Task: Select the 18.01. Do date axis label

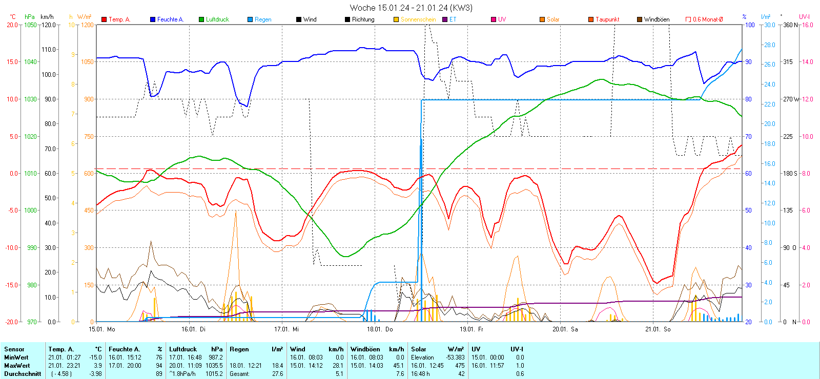Action: coord(380,329)
